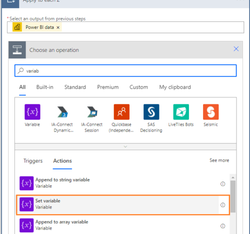The height and width of the screenshot is (234, 250).
Task: Click the Append to array variable icon
Action: click(26, 226)
